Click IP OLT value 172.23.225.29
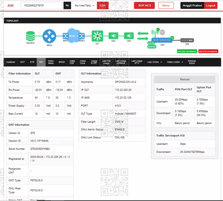Image resolution: width=223 pixels, height=201 pixels. pyautogui.click(x=123, y=90)
